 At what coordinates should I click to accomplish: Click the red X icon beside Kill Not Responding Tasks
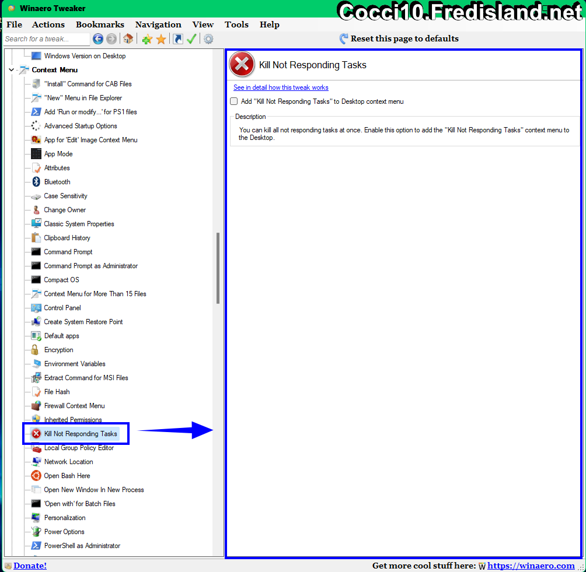36,434
